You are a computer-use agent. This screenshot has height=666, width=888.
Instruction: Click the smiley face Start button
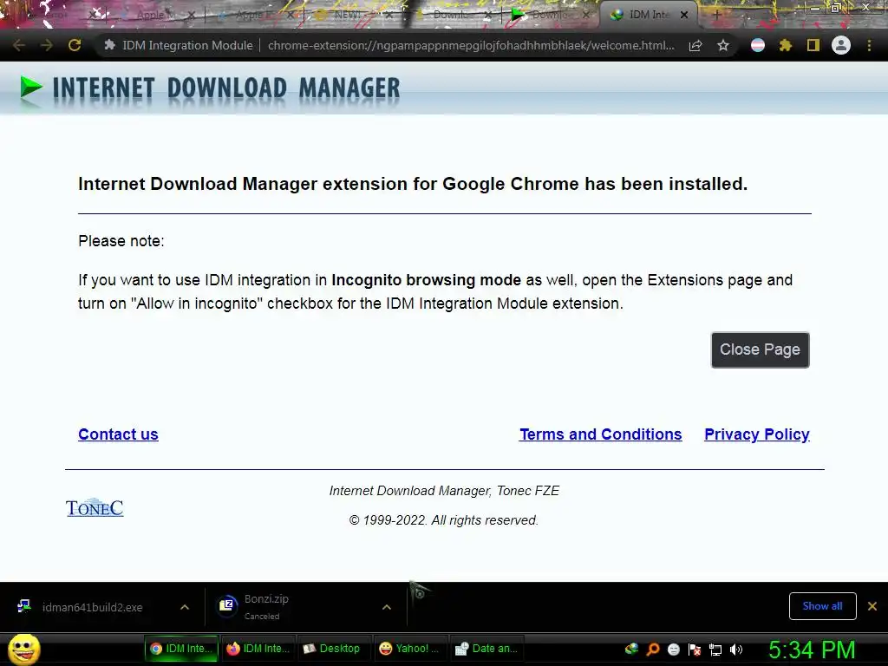pos(24,649)
